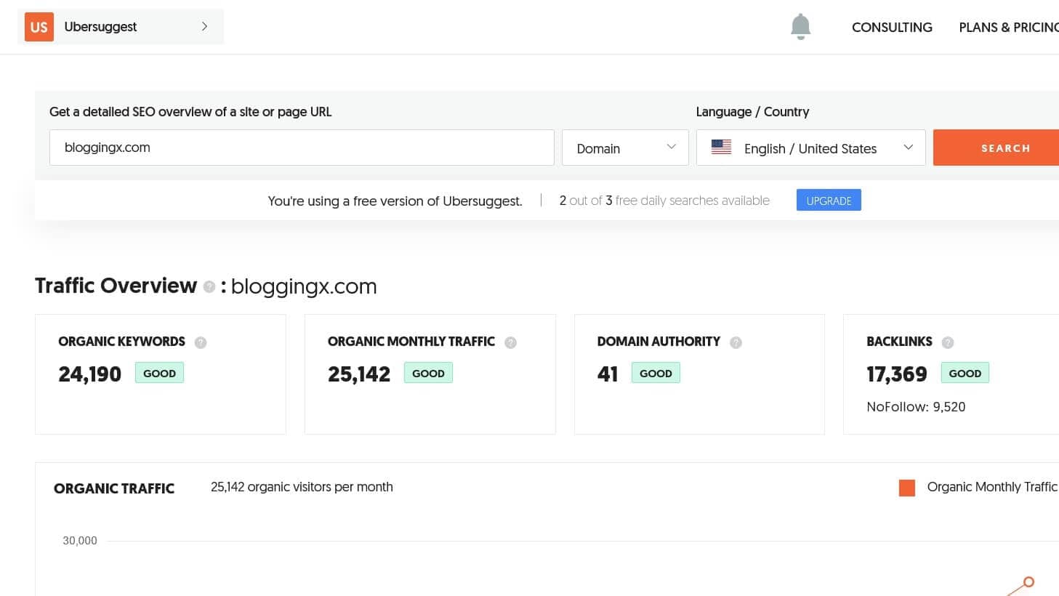Go to Plans & Pricing

tap(1008, 28)
